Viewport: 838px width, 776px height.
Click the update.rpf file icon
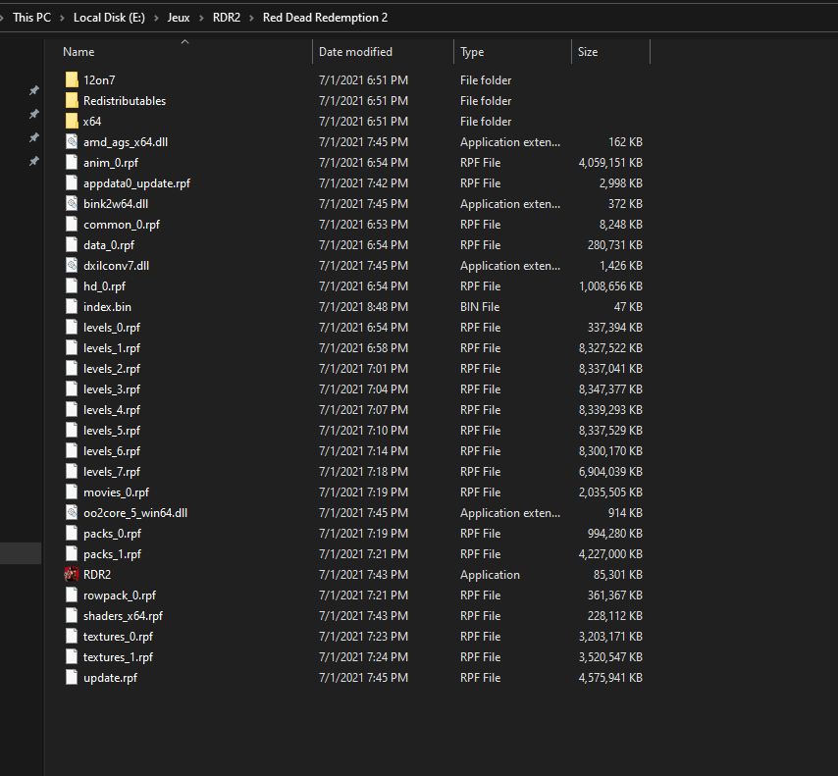point(72,678)
